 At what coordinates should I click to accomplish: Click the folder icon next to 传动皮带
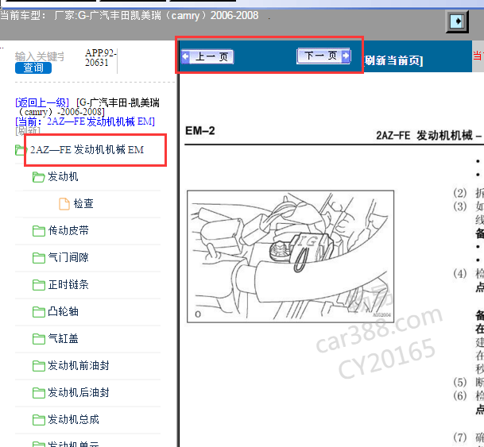tap(39, 231)
